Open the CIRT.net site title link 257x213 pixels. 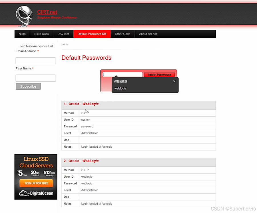[47, 12]
